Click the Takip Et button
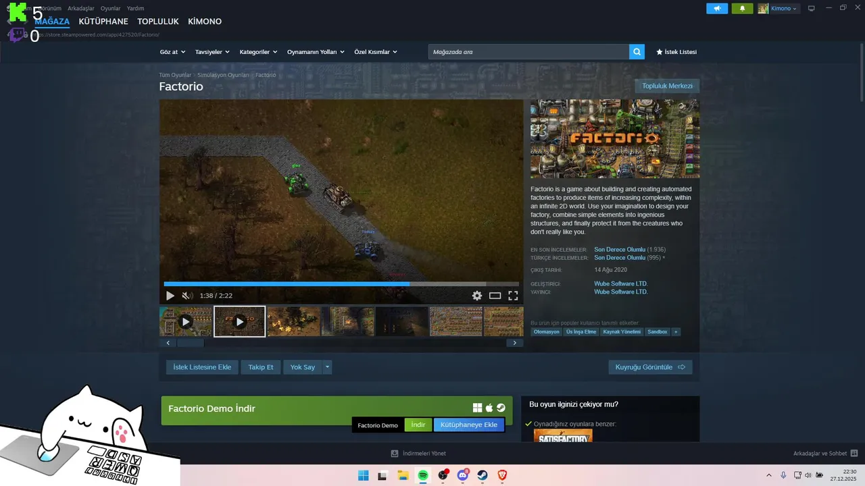865x486 pixels. point(261,367)
